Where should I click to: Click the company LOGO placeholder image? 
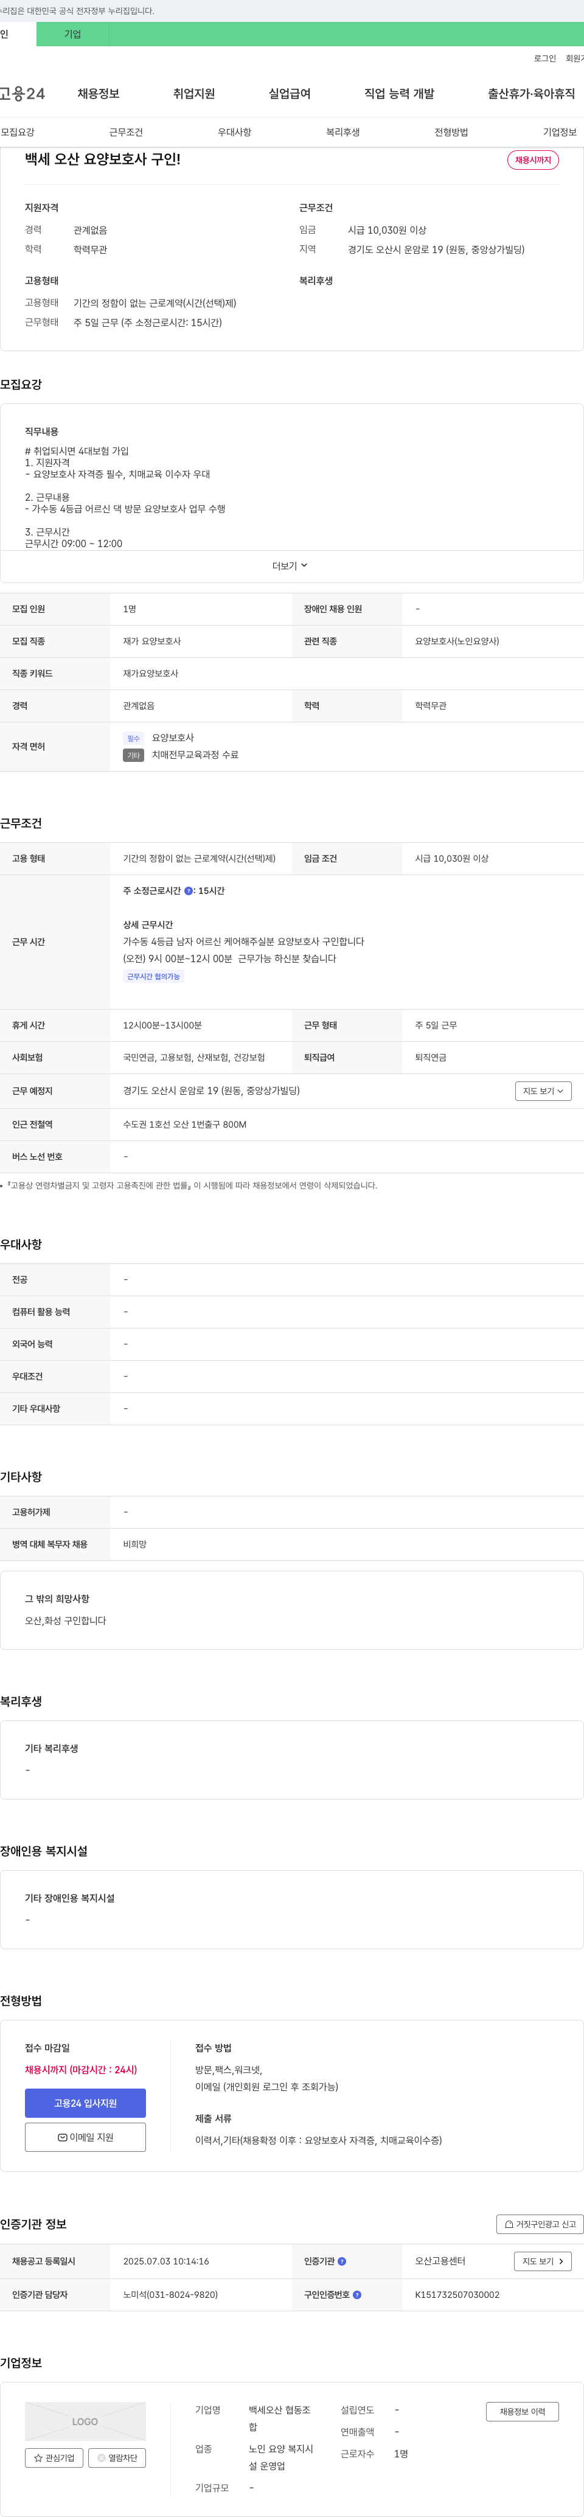(85, 2421)
